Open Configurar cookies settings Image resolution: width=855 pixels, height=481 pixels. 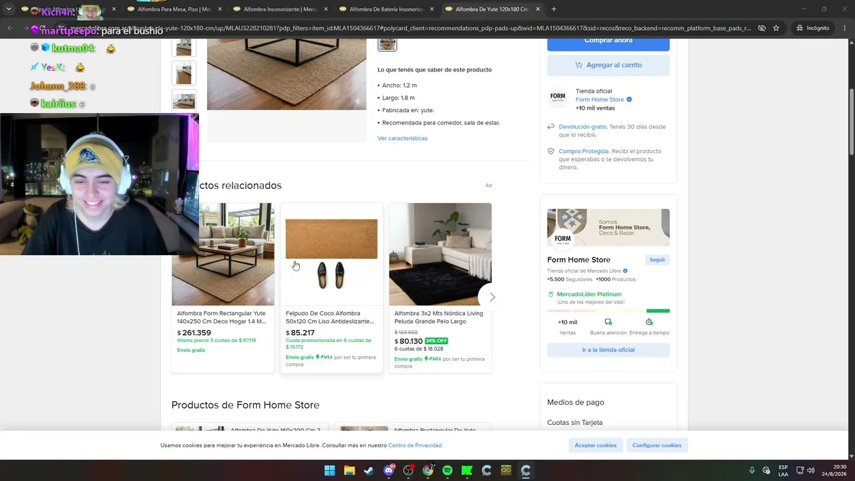[657, 446]
